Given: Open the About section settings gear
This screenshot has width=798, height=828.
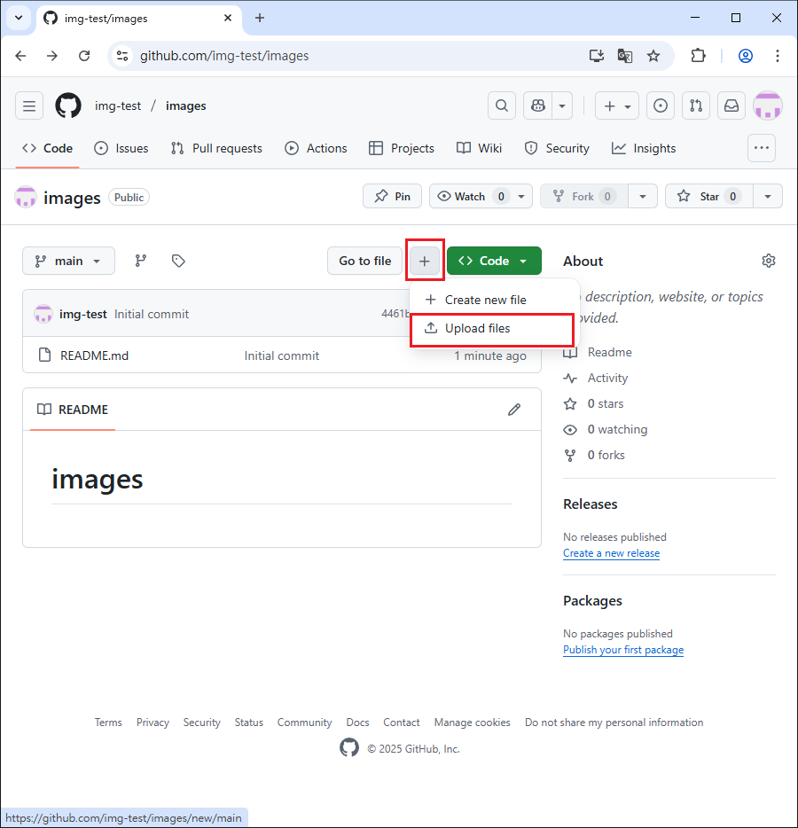Looking at the screenshot, I should coord(768,261).
